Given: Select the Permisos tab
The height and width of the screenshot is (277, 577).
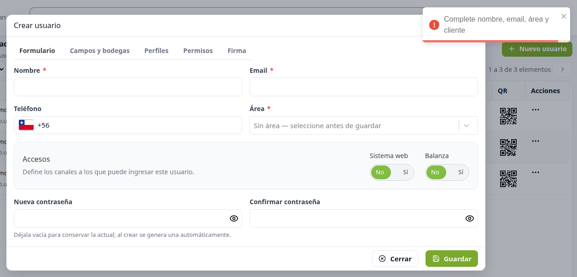Looking at the screenshot, I should click(198, 51).
